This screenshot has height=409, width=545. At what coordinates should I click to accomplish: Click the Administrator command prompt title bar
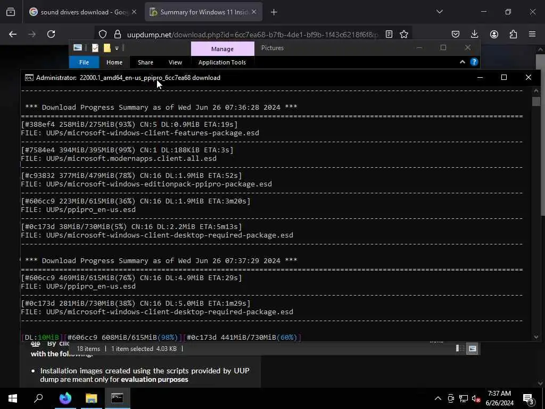pyautogui.click(x=243, y=78)
